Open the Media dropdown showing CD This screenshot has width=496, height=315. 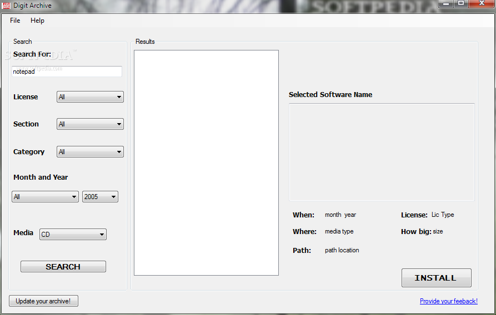pos(73,235)
